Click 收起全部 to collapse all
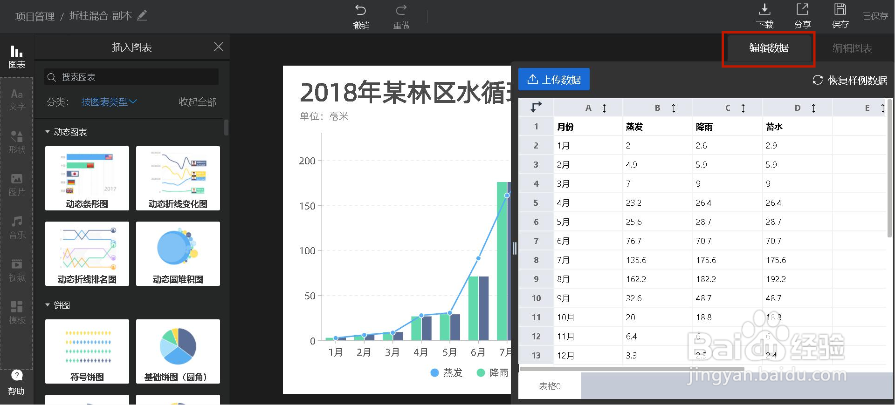Viewport: 895px width, 405px height. pyautogui.click(x=197, y=102)
